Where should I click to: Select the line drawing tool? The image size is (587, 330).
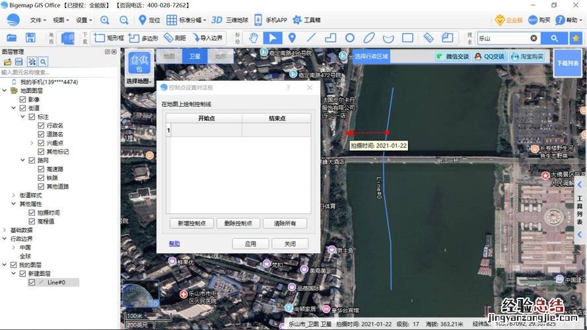click(312, 38)
